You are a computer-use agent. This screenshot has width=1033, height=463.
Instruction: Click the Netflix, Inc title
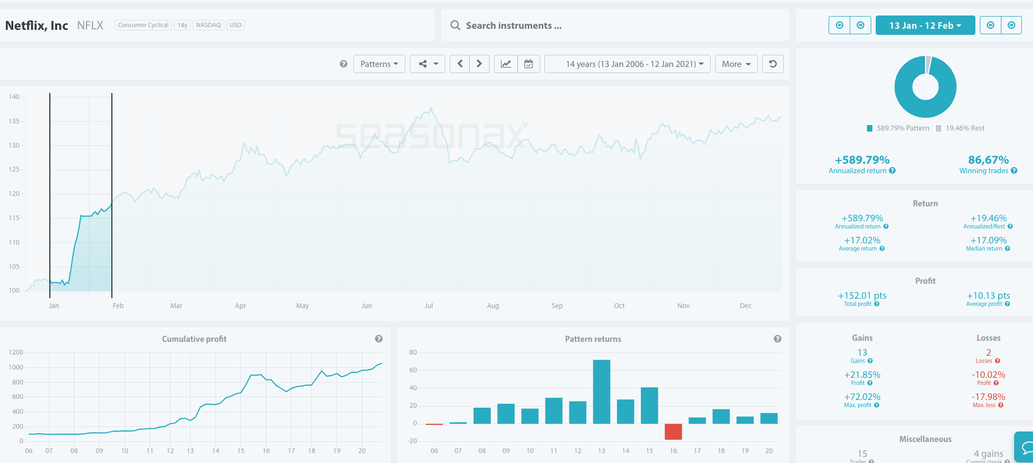37,25
